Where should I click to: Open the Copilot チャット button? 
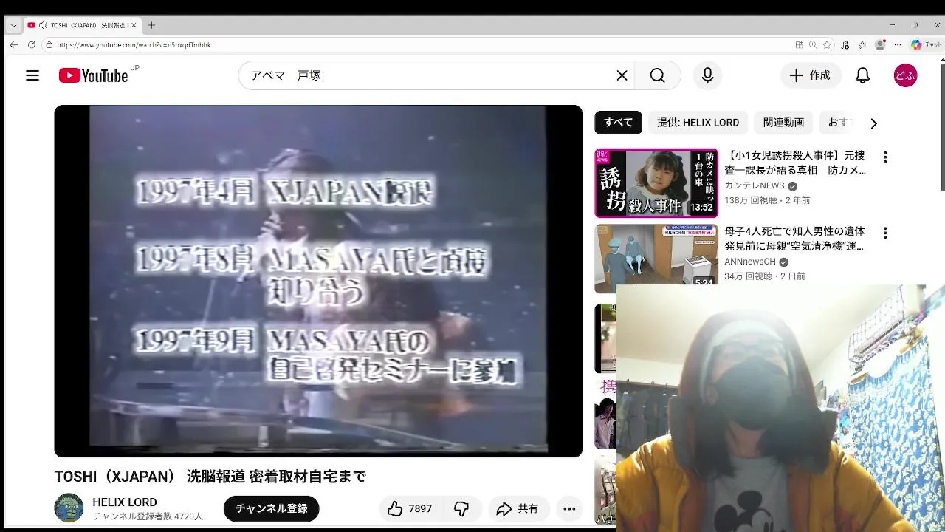[927, 45]
